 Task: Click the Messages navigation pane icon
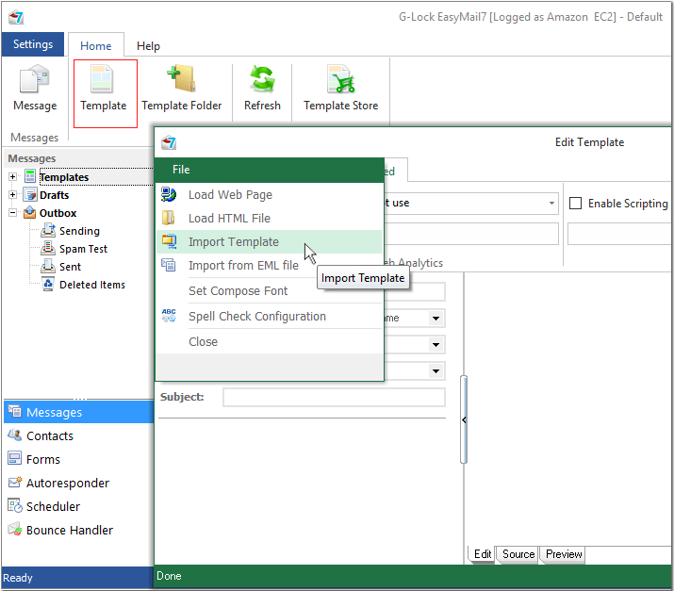(15, 412)
